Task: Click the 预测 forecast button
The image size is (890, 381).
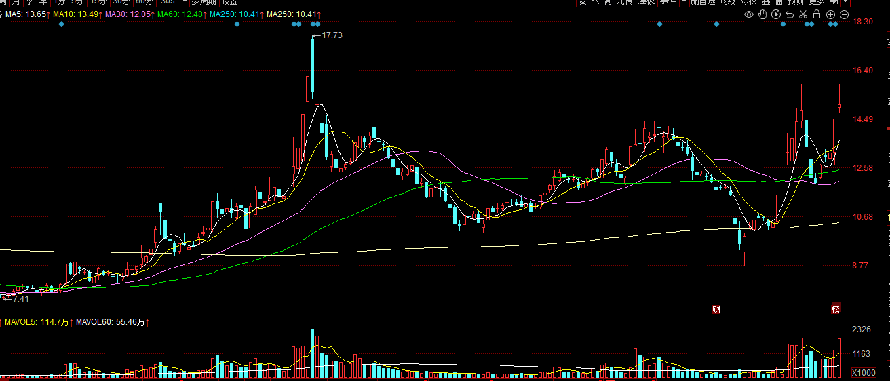Action: pos(796,3)
